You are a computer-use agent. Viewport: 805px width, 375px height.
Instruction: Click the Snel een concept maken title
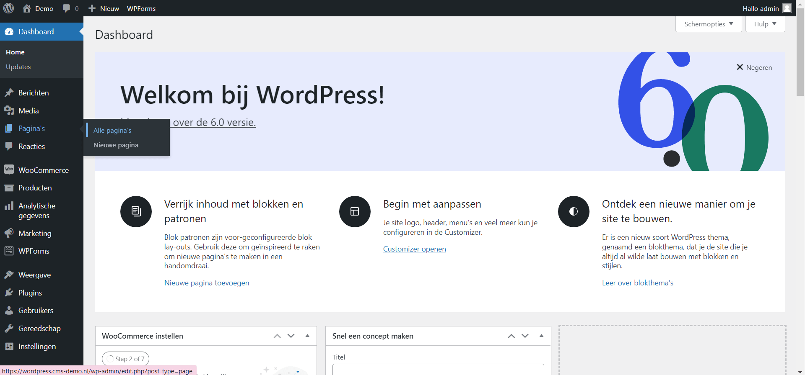[x=373, y=336]
